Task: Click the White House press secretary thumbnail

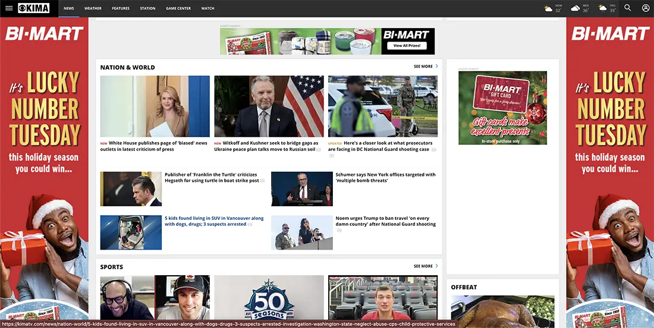Action: 155,106
